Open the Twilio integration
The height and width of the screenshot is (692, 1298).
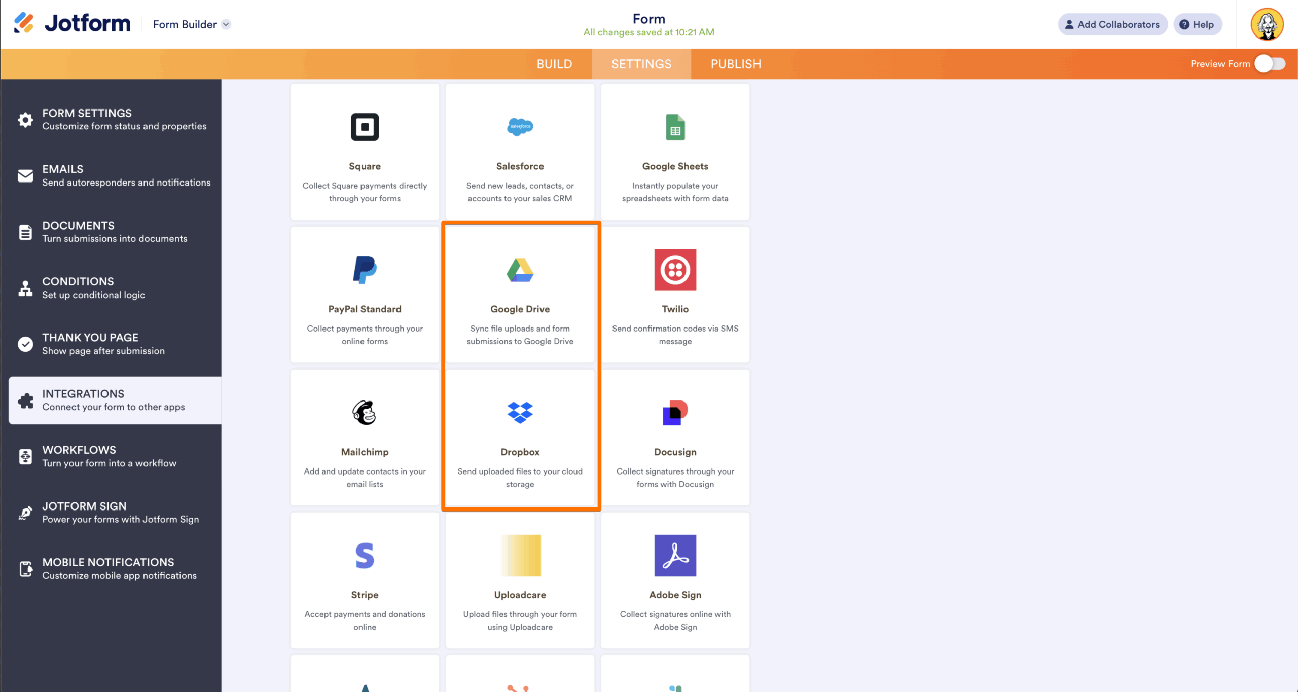click(674, 270)
